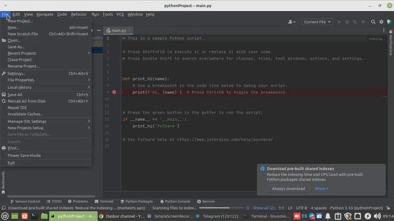Open Python Packages tool window
Image resolution: width=394 pixels, height=221 pixels.
137,201
